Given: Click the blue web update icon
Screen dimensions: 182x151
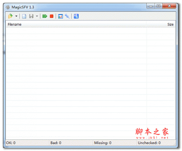Looking at the screenshot, I should 76,16.
